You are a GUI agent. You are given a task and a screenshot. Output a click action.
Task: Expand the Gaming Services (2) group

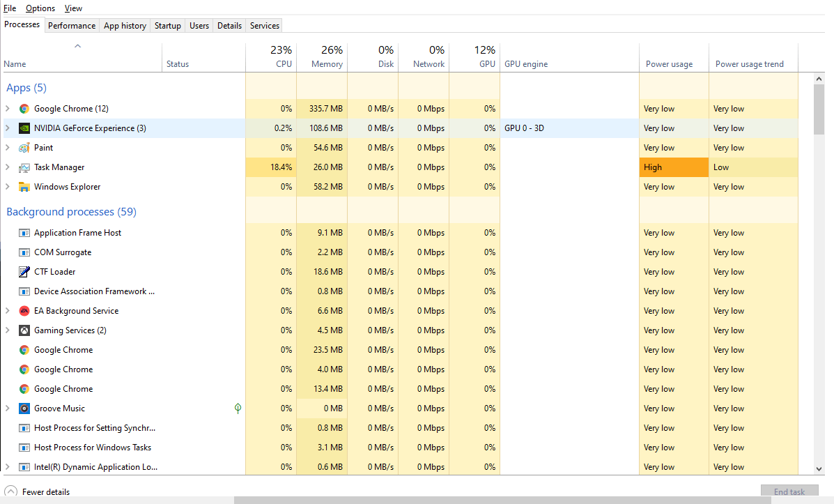point(8,330)
